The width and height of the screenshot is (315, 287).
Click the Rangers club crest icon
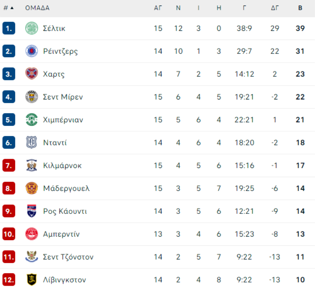coord(32,51)
